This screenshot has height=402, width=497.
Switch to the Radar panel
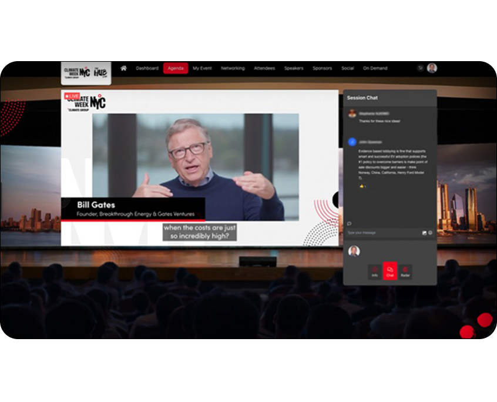point(405,271)
